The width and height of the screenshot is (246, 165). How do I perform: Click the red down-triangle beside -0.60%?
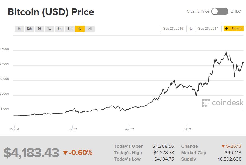(65, 153)
